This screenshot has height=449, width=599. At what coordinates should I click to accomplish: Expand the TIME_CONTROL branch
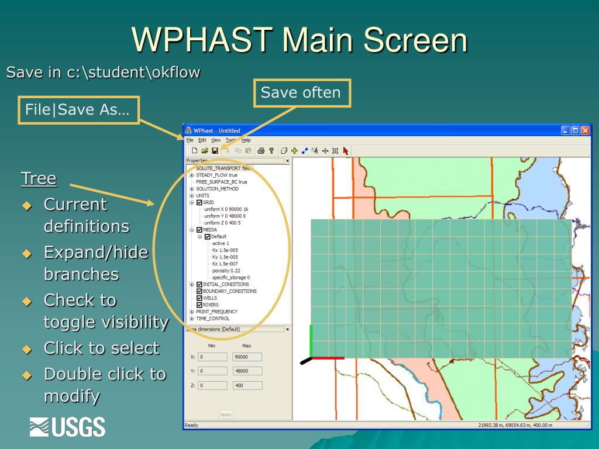192,319
